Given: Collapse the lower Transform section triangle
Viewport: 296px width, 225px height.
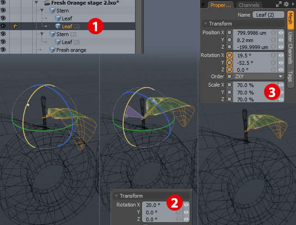Looking at the screenshot, I should tap(116, 196).
